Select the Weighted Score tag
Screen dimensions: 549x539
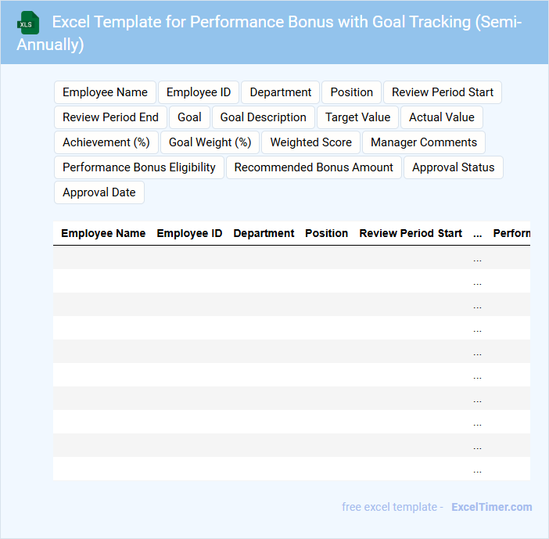(311, 142)
